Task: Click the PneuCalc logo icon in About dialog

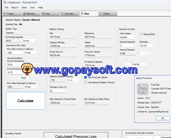Action: click(x=142, y=89)
